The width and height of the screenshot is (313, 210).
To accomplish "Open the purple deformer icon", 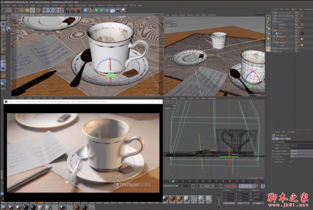I will (107, 10).
